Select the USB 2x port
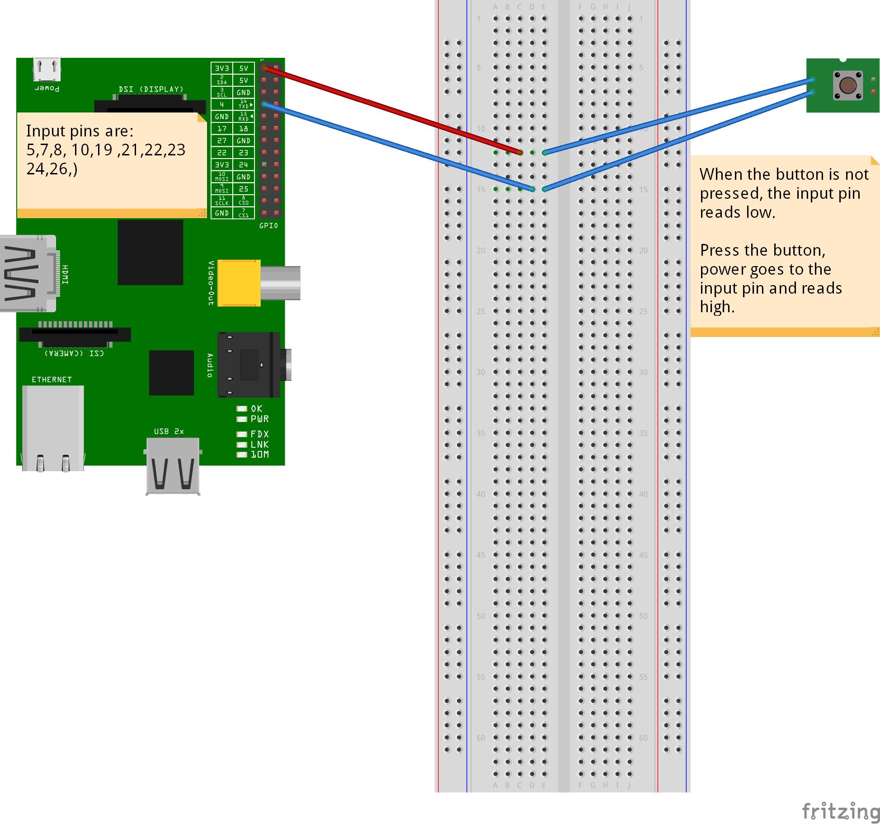The height and width of the screenshot is (824, 880). pyautogui.click(x=173, y=466)
